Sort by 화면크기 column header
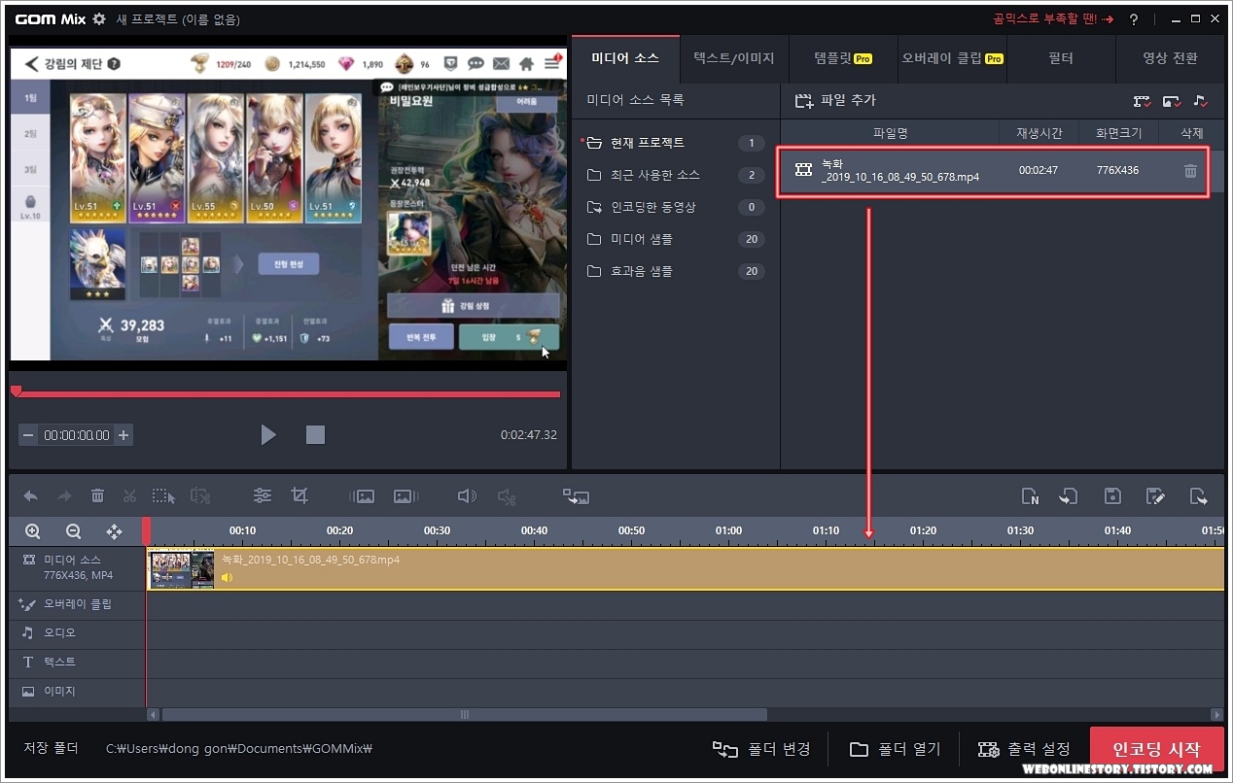The height and width of the screenshot is (783, 1233). click(1118, 133)
